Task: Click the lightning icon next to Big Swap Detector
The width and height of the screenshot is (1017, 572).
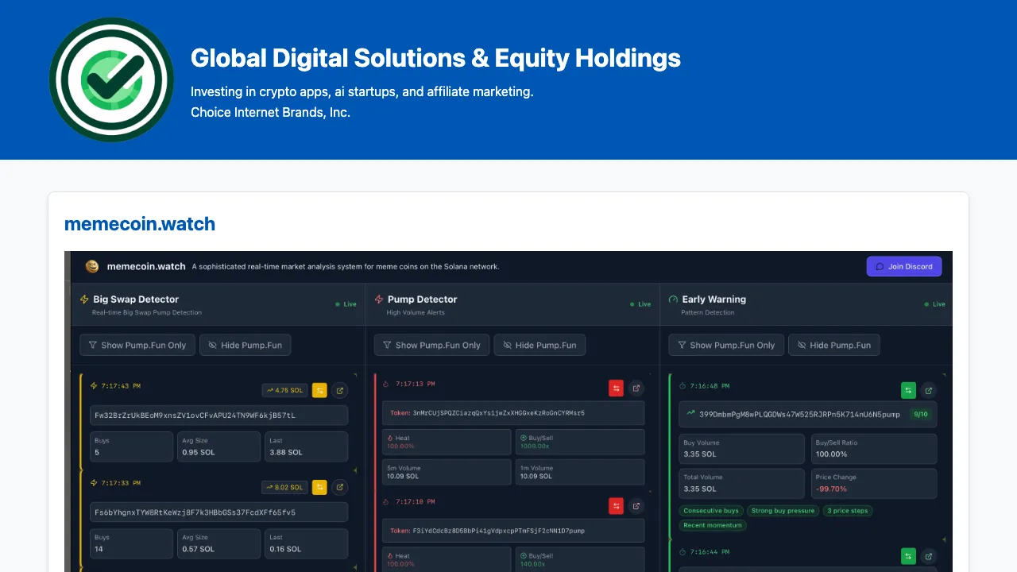Action: [83, 299]
